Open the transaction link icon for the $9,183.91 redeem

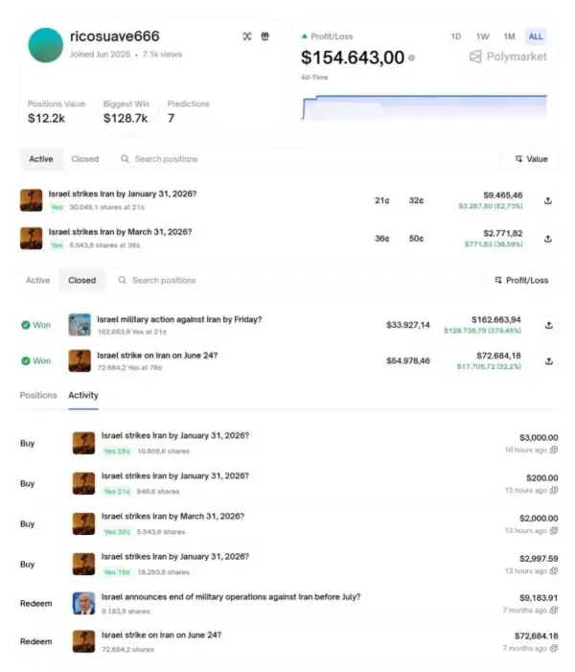pyautogui.click(x=554, y=611)
